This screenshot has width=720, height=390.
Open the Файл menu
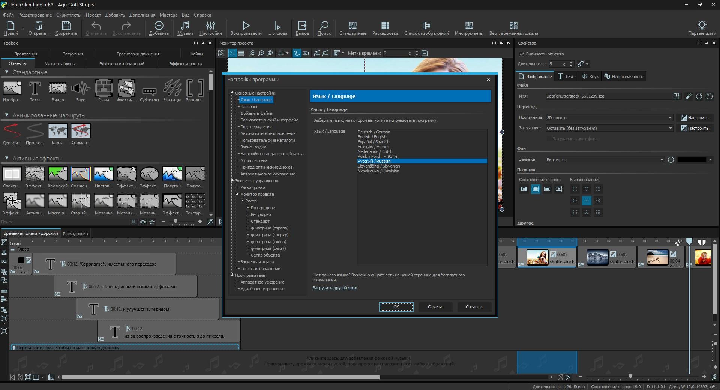click(x=8, y=15)
